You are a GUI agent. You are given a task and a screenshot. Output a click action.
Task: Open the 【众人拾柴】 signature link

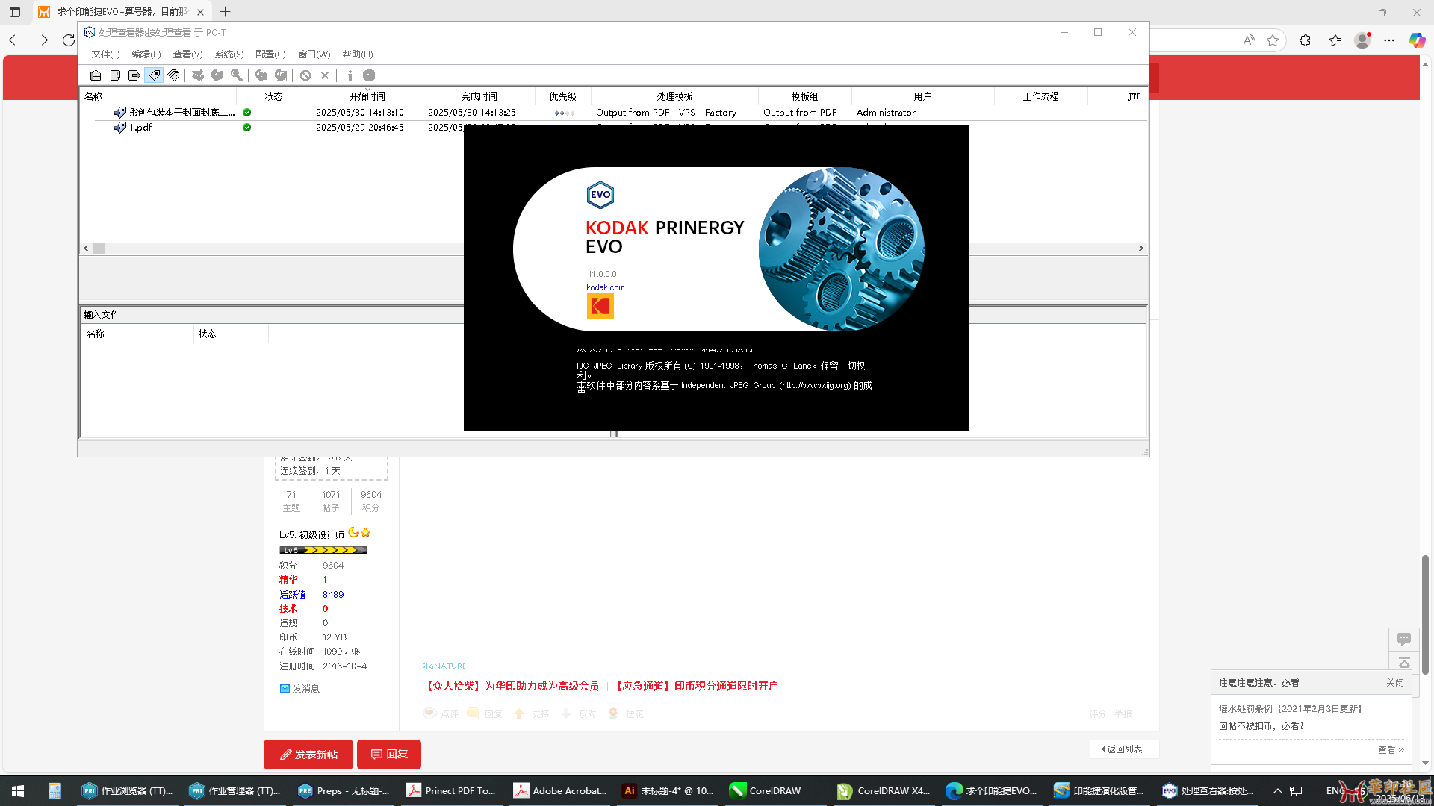click(x=511, y=686)
